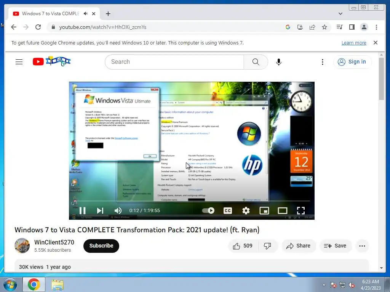The image size is (390, 292).
Task: Like the video with thumbs up
Action: point(243,246)
